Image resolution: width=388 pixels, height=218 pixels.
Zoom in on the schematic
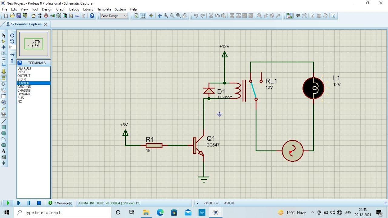click(x=166, y=16)
